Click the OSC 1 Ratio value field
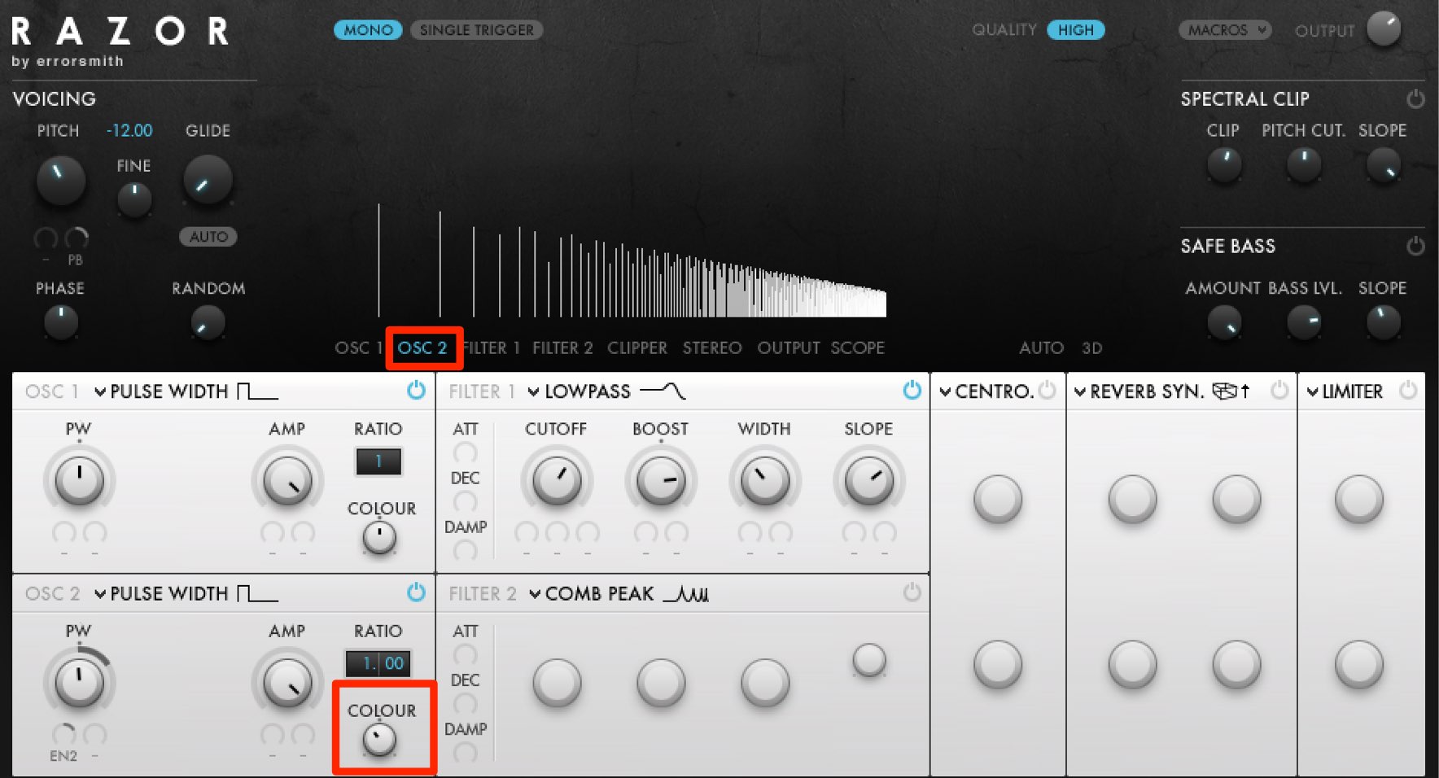Screen dimensions: 1439x778 pos(378,461)
